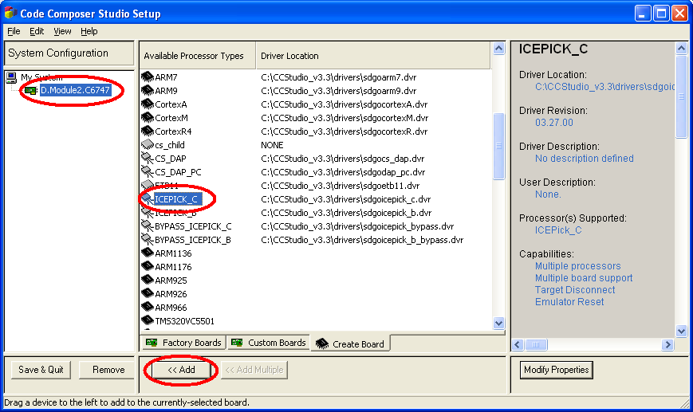Click the sdgoarm7.dvr driver path
The image size is (693, 412).
339,77
